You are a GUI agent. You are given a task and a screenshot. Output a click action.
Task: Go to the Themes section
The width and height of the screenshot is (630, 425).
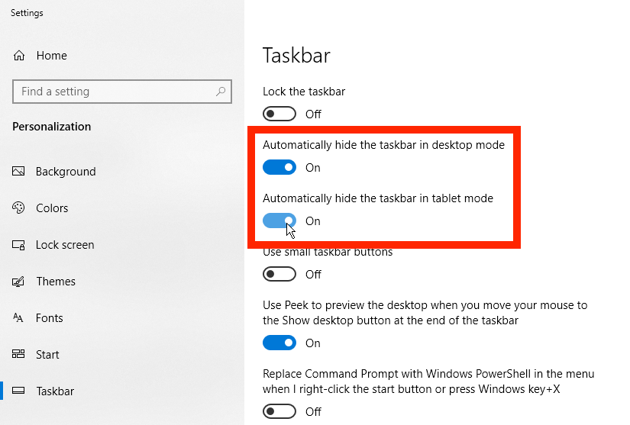56,282
